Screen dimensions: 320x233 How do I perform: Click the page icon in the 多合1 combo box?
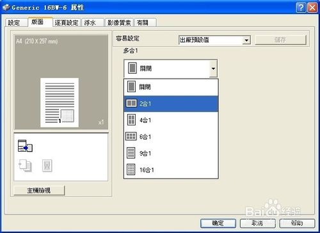point(132,68)
